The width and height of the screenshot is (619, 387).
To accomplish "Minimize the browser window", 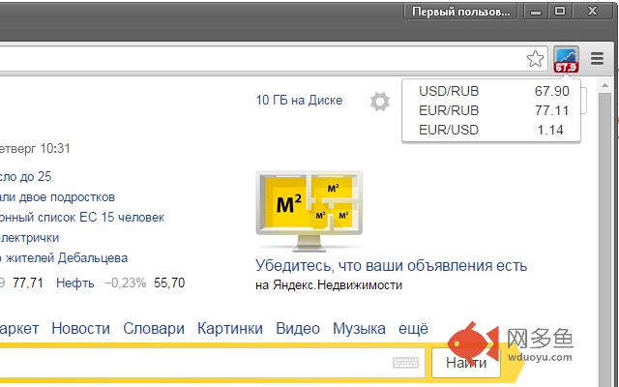I will (x=536, y=12).
